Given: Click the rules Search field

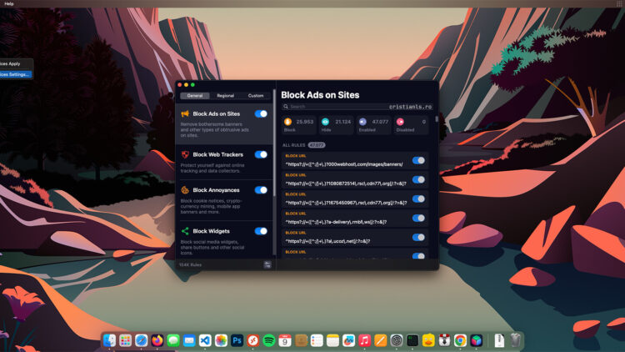Looking at the screenshot, I should click(333, 107).
